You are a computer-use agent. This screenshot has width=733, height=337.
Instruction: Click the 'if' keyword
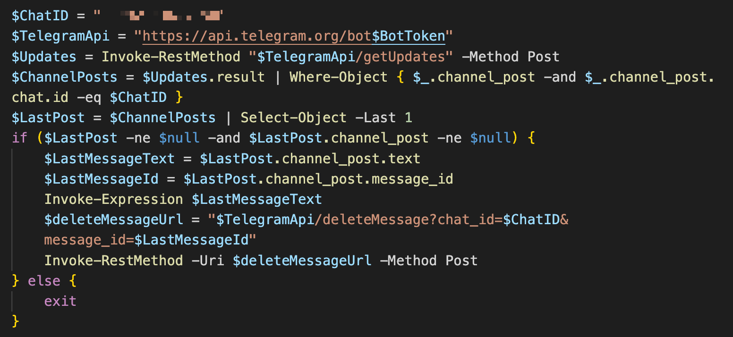click(20, 138)
